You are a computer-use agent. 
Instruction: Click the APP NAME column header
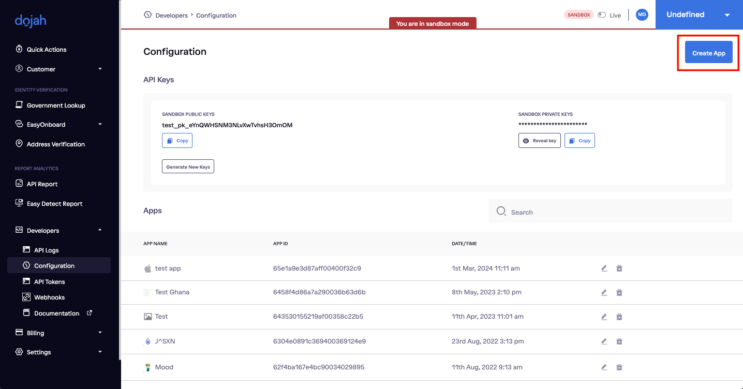click(155, 244)
